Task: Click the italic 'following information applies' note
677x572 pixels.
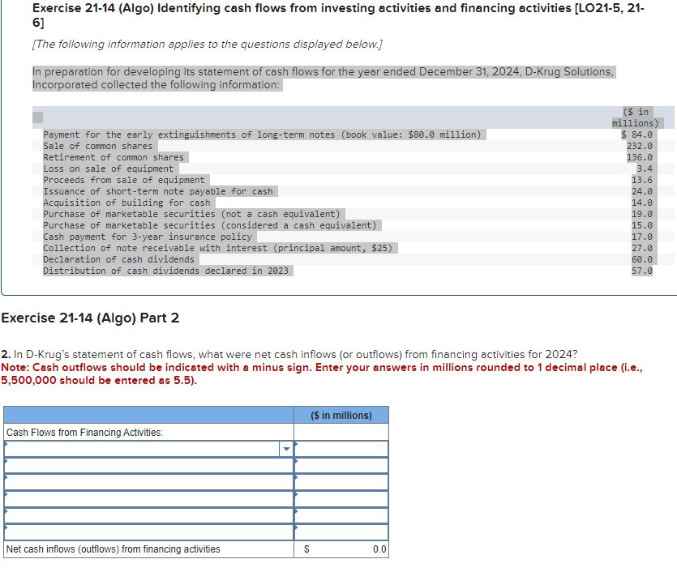Action: pos(208,45)
